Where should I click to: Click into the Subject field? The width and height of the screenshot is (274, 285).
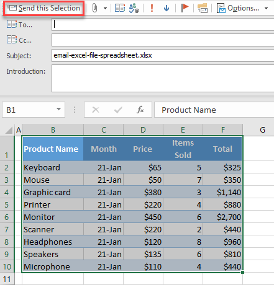163,55
